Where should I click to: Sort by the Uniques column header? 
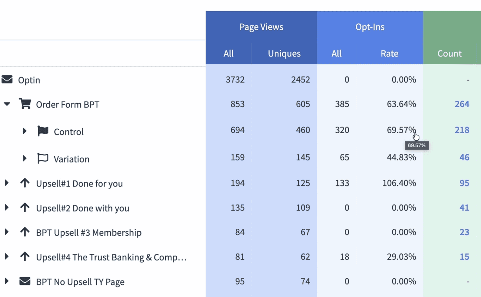pyautogui.click(x=284, y=53)
